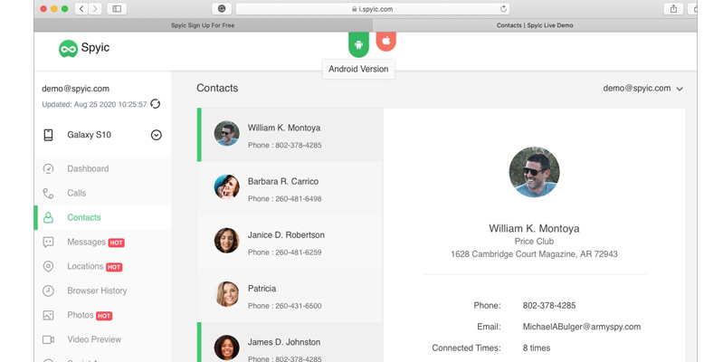
Task: Click William K. Montoya's large profile photo
Action: [x=534, y=172]
